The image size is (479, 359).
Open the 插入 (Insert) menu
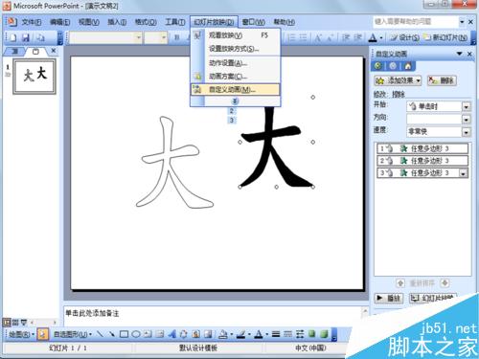[117, 22]
